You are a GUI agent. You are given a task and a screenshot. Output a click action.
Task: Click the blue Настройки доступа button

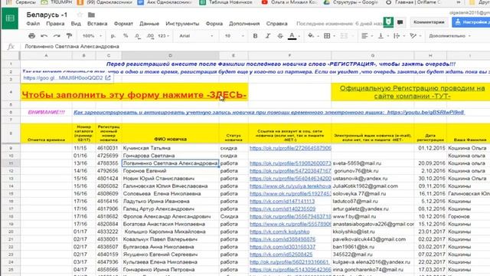point(472,22)
